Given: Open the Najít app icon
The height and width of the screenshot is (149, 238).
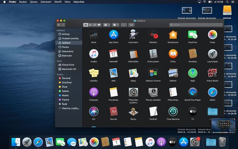Looking at the screenshot, I should (x=193, y=73).
